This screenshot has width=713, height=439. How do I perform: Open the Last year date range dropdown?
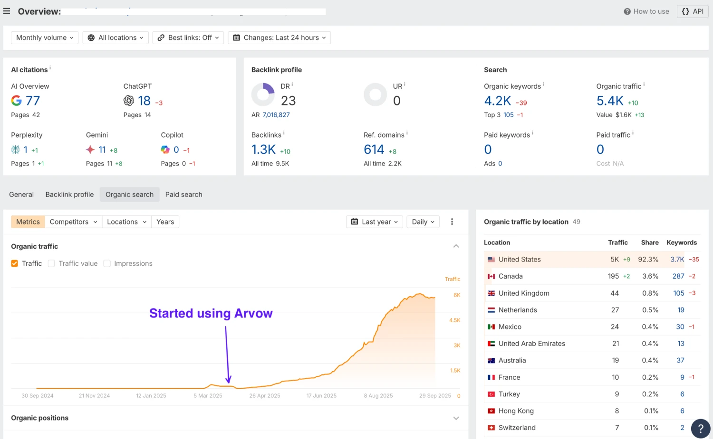375,222
